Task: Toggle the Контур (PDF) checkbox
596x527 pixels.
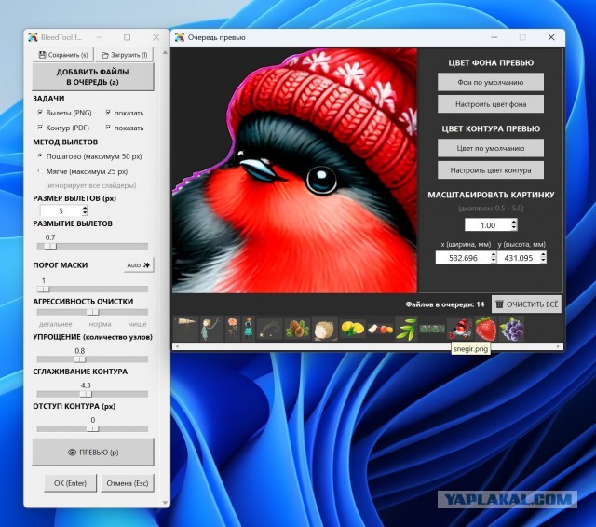Action: (x=40, y=128)
